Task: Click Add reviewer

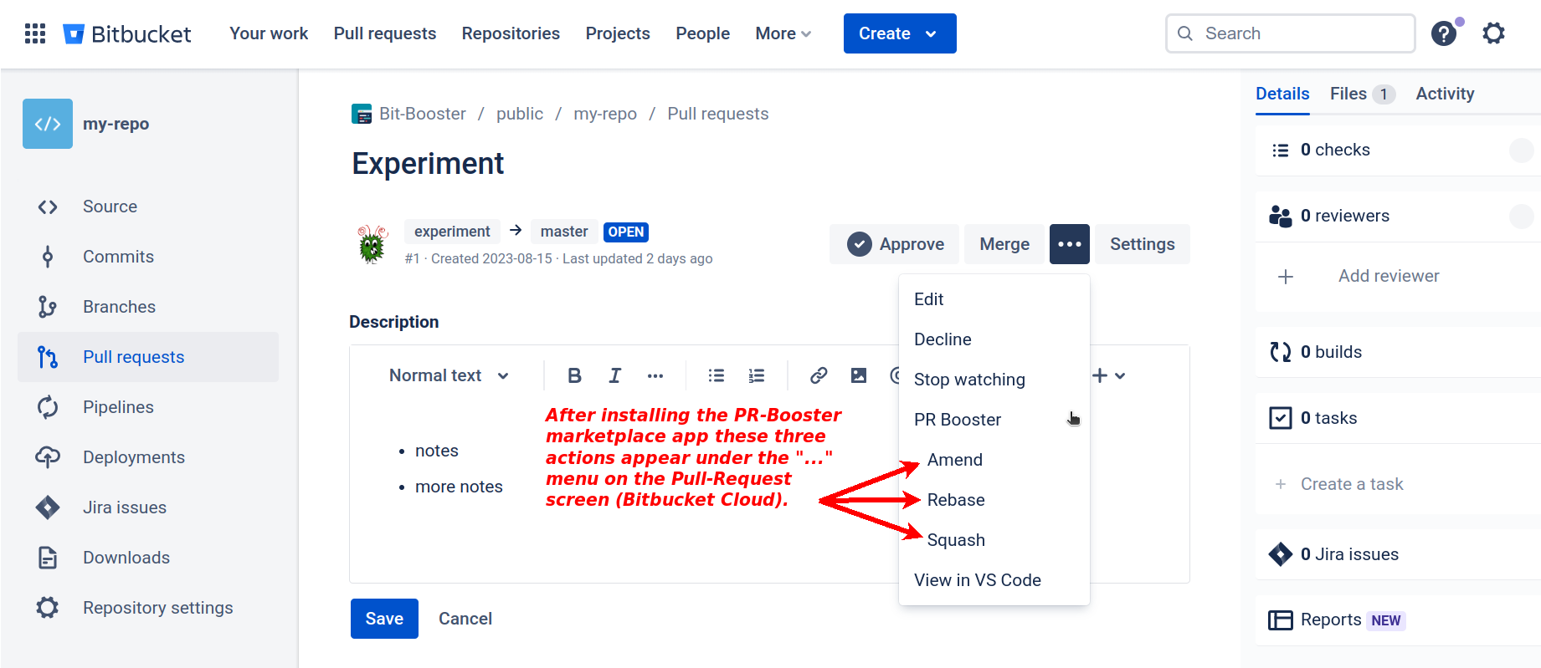Action: tap(1389, 276)
